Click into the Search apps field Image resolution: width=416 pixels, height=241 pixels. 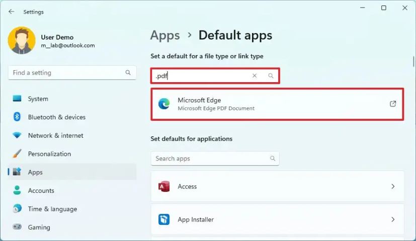point(215,158)
